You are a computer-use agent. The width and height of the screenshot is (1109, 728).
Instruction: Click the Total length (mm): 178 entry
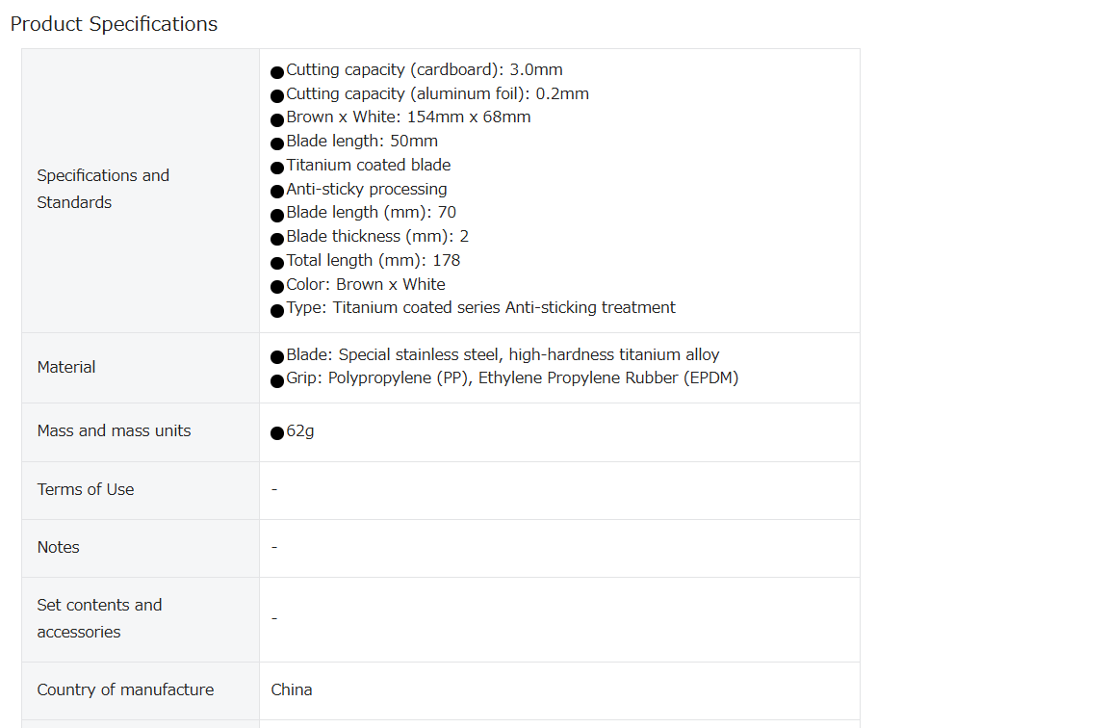pos(366,261)
